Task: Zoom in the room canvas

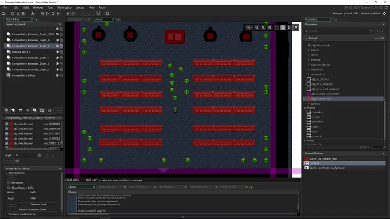Action: [x=270, y=27]
